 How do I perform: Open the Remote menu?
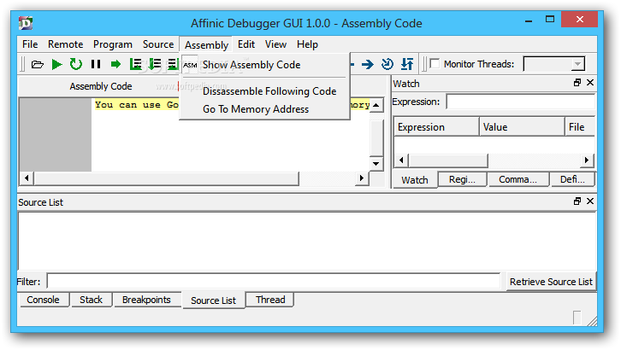coord(65,44)
